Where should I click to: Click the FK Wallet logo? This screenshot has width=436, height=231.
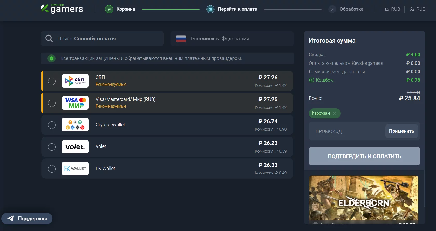[x=75, y=169]
